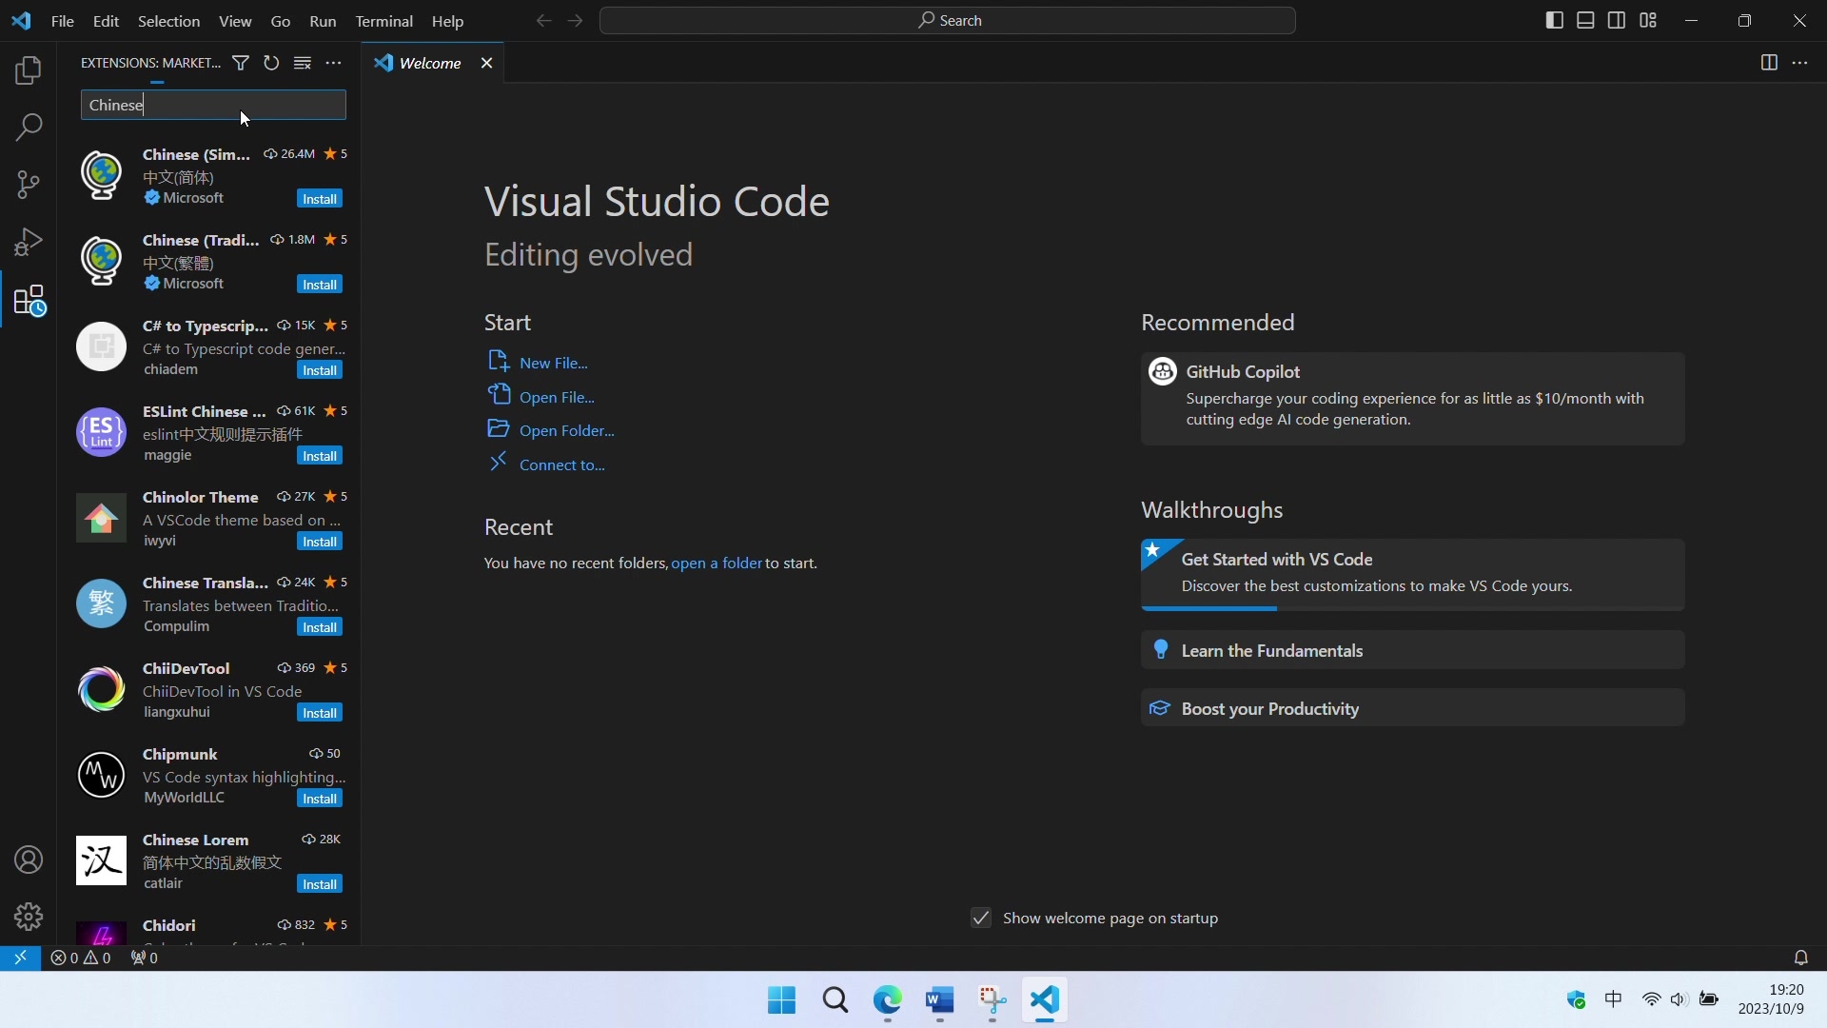1827x1028 pixels.
Task: Open Learn the Fundamentals walkthrough
Action: point(1412,650)
